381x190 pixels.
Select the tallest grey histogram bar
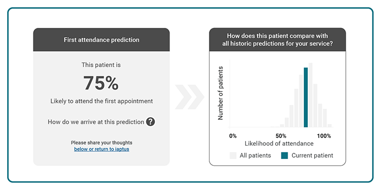311,95
